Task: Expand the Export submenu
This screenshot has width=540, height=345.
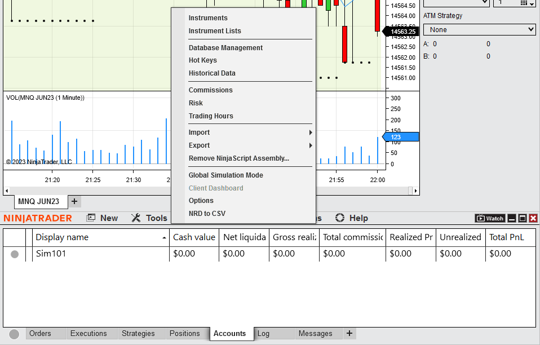Action: click(250, 145)
